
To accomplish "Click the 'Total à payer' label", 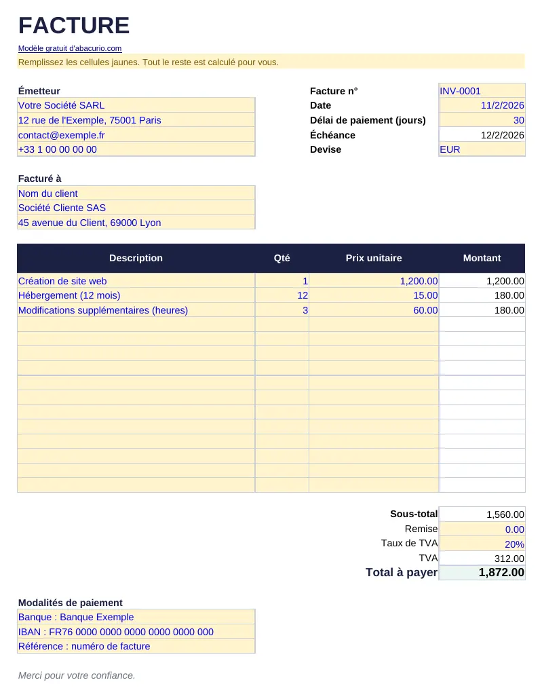I will tap(402, 573).
